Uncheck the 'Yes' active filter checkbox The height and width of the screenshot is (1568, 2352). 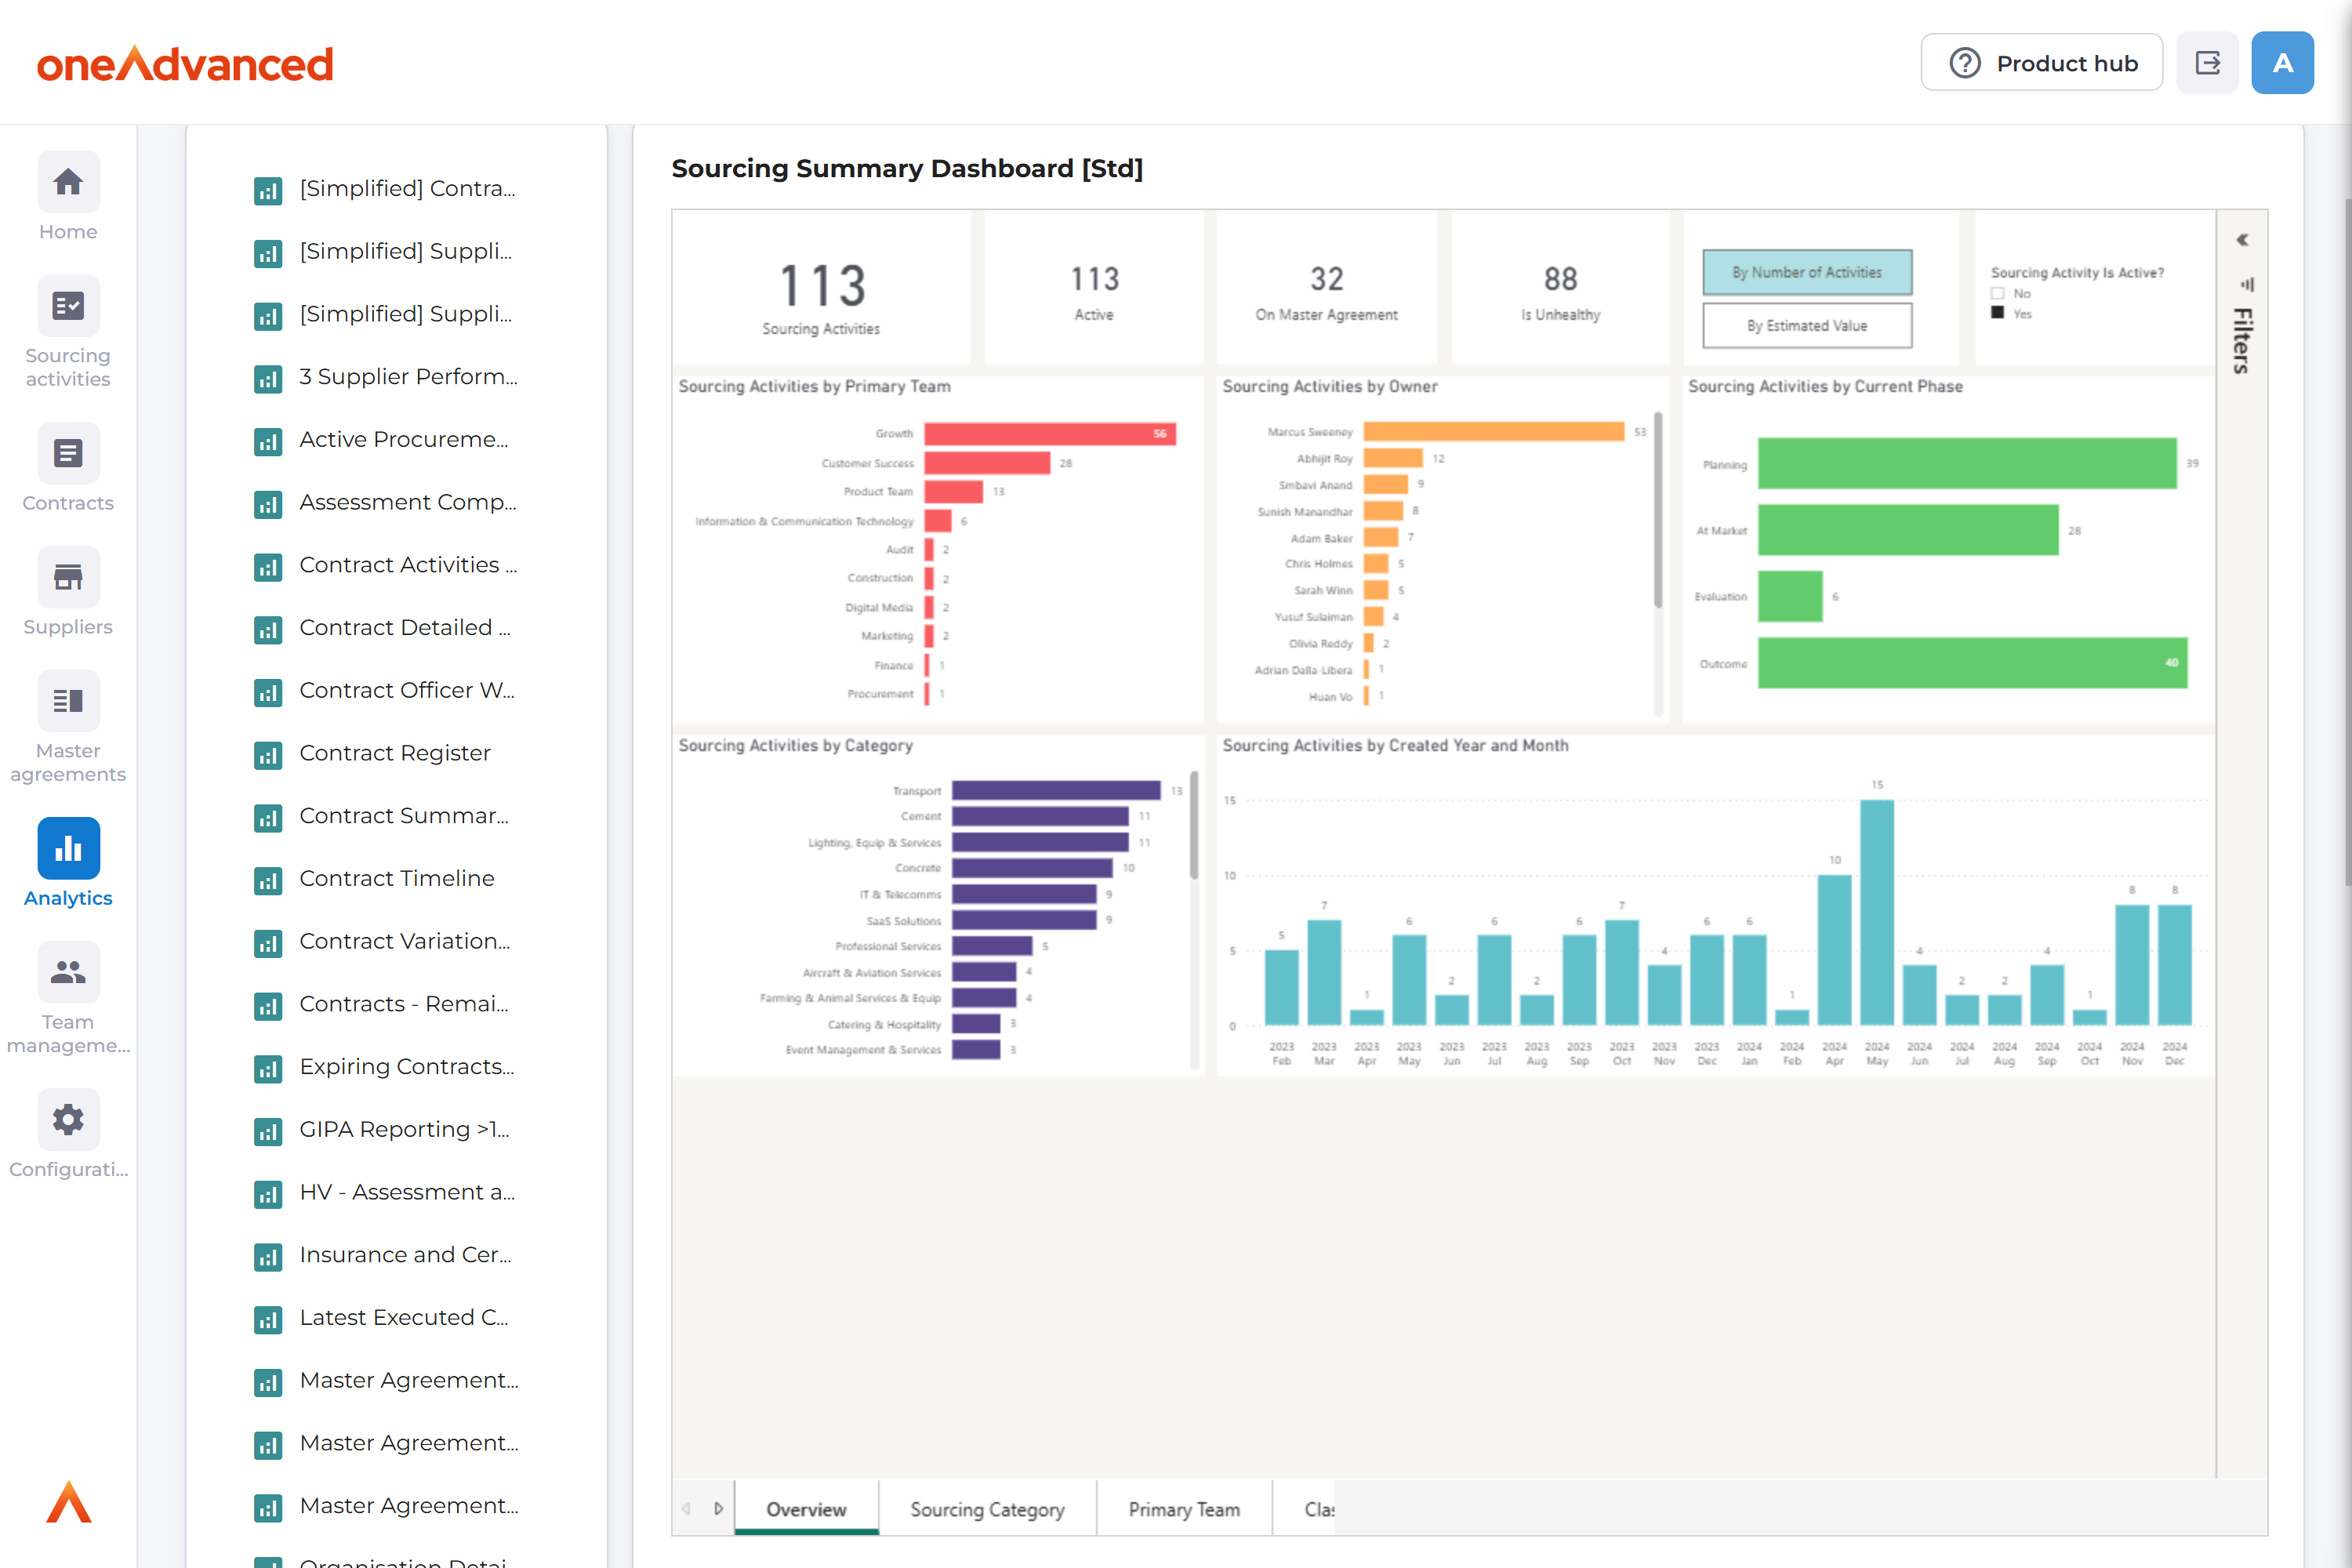1997,313
